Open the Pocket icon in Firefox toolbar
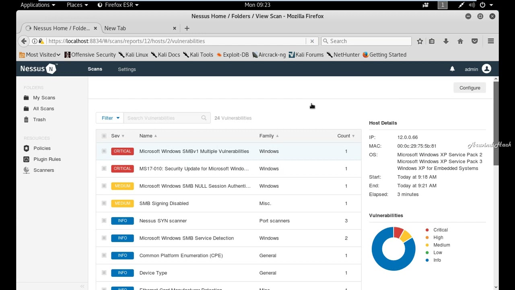The image size is (515, 290). (475, 41)
